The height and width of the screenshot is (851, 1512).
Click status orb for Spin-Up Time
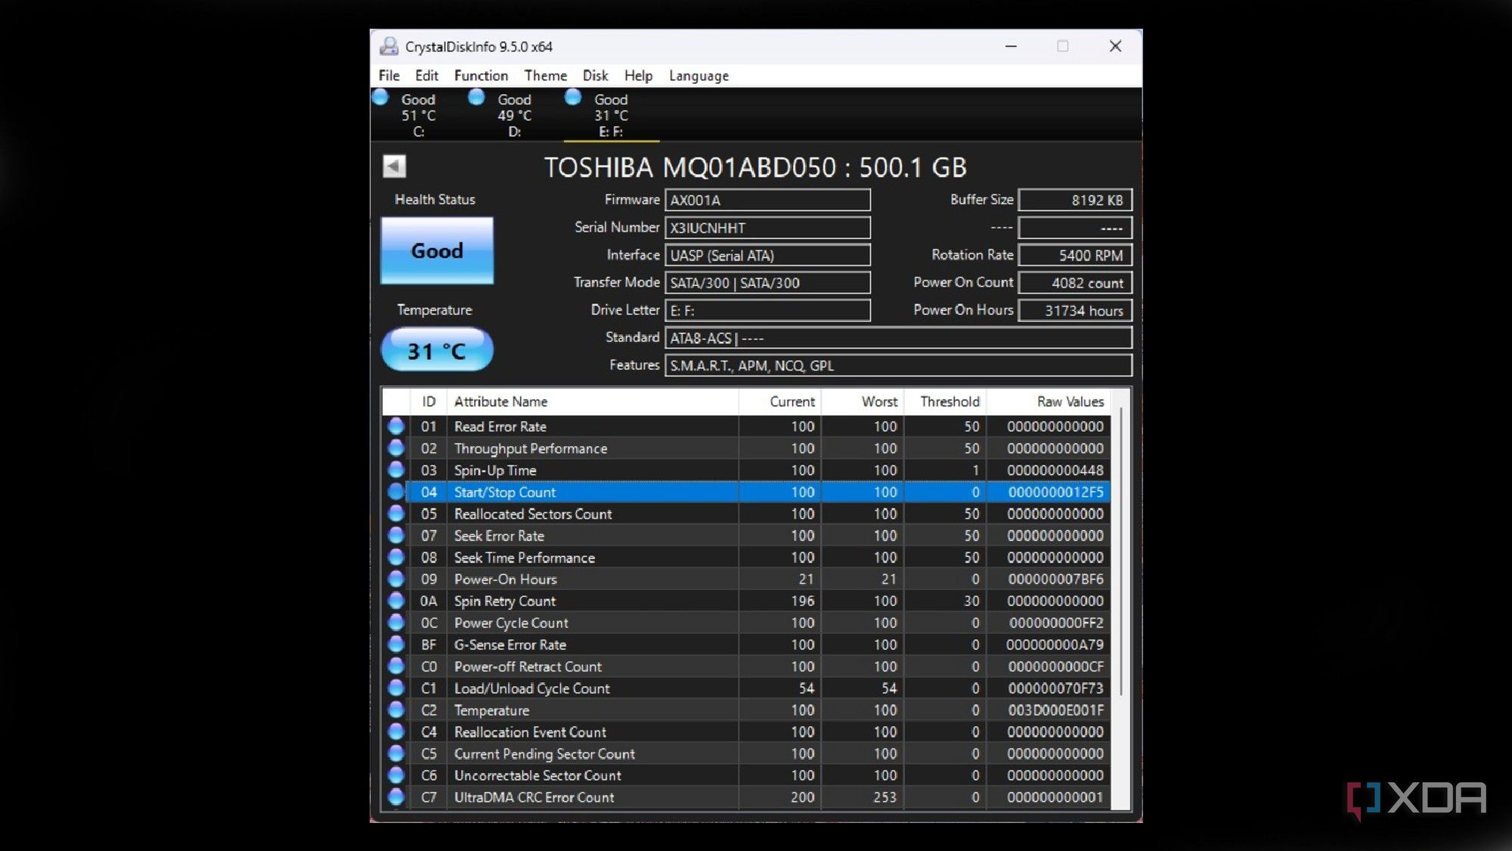click(x=395, y=470)
